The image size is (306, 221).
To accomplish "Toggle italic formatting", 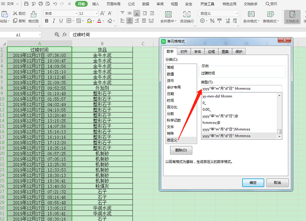I will click(x=54, y=21).
